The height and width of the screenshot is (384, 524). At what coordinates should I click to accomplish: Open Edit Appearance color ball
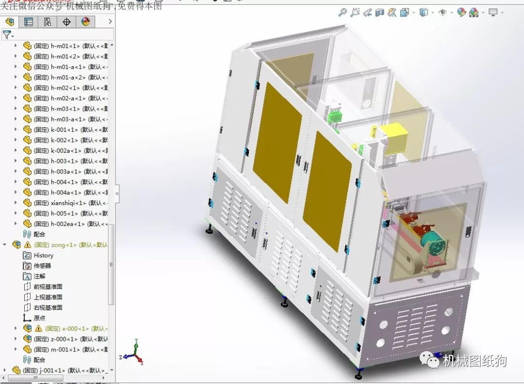[x=461, y=13]
